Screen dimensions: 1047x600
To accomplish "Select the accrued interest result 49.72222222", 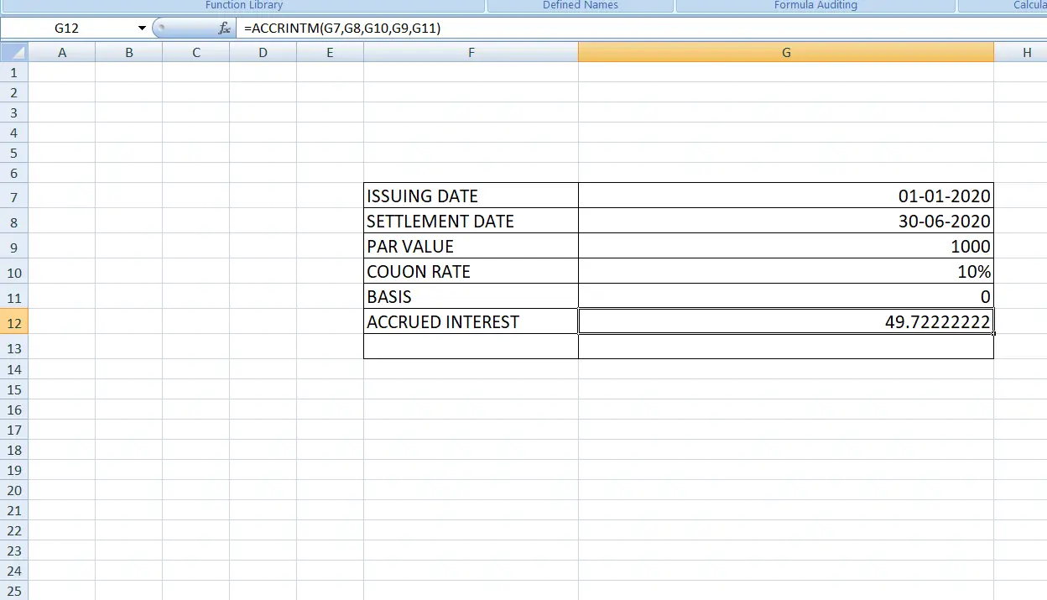I will pos(786,321).
